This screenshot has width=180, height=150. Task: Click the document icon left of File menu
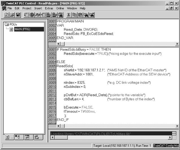point(4,8)
